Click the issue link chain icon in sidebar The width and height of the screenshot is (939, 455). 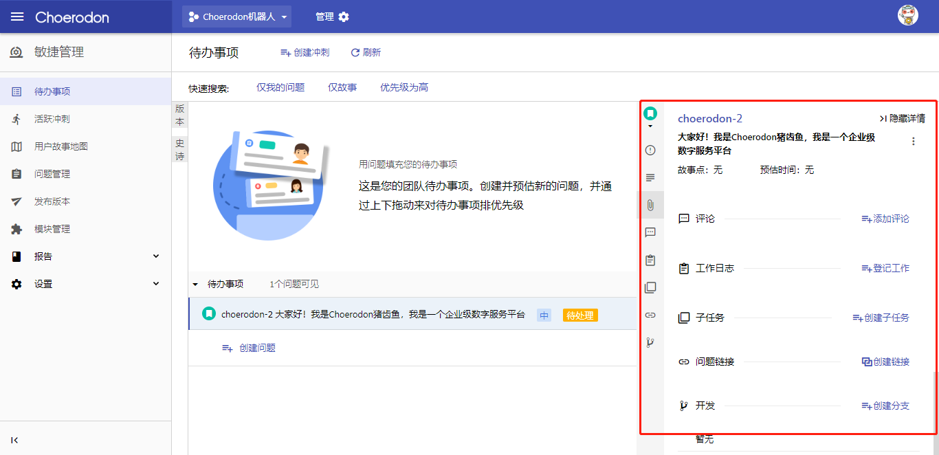[650, 315]
